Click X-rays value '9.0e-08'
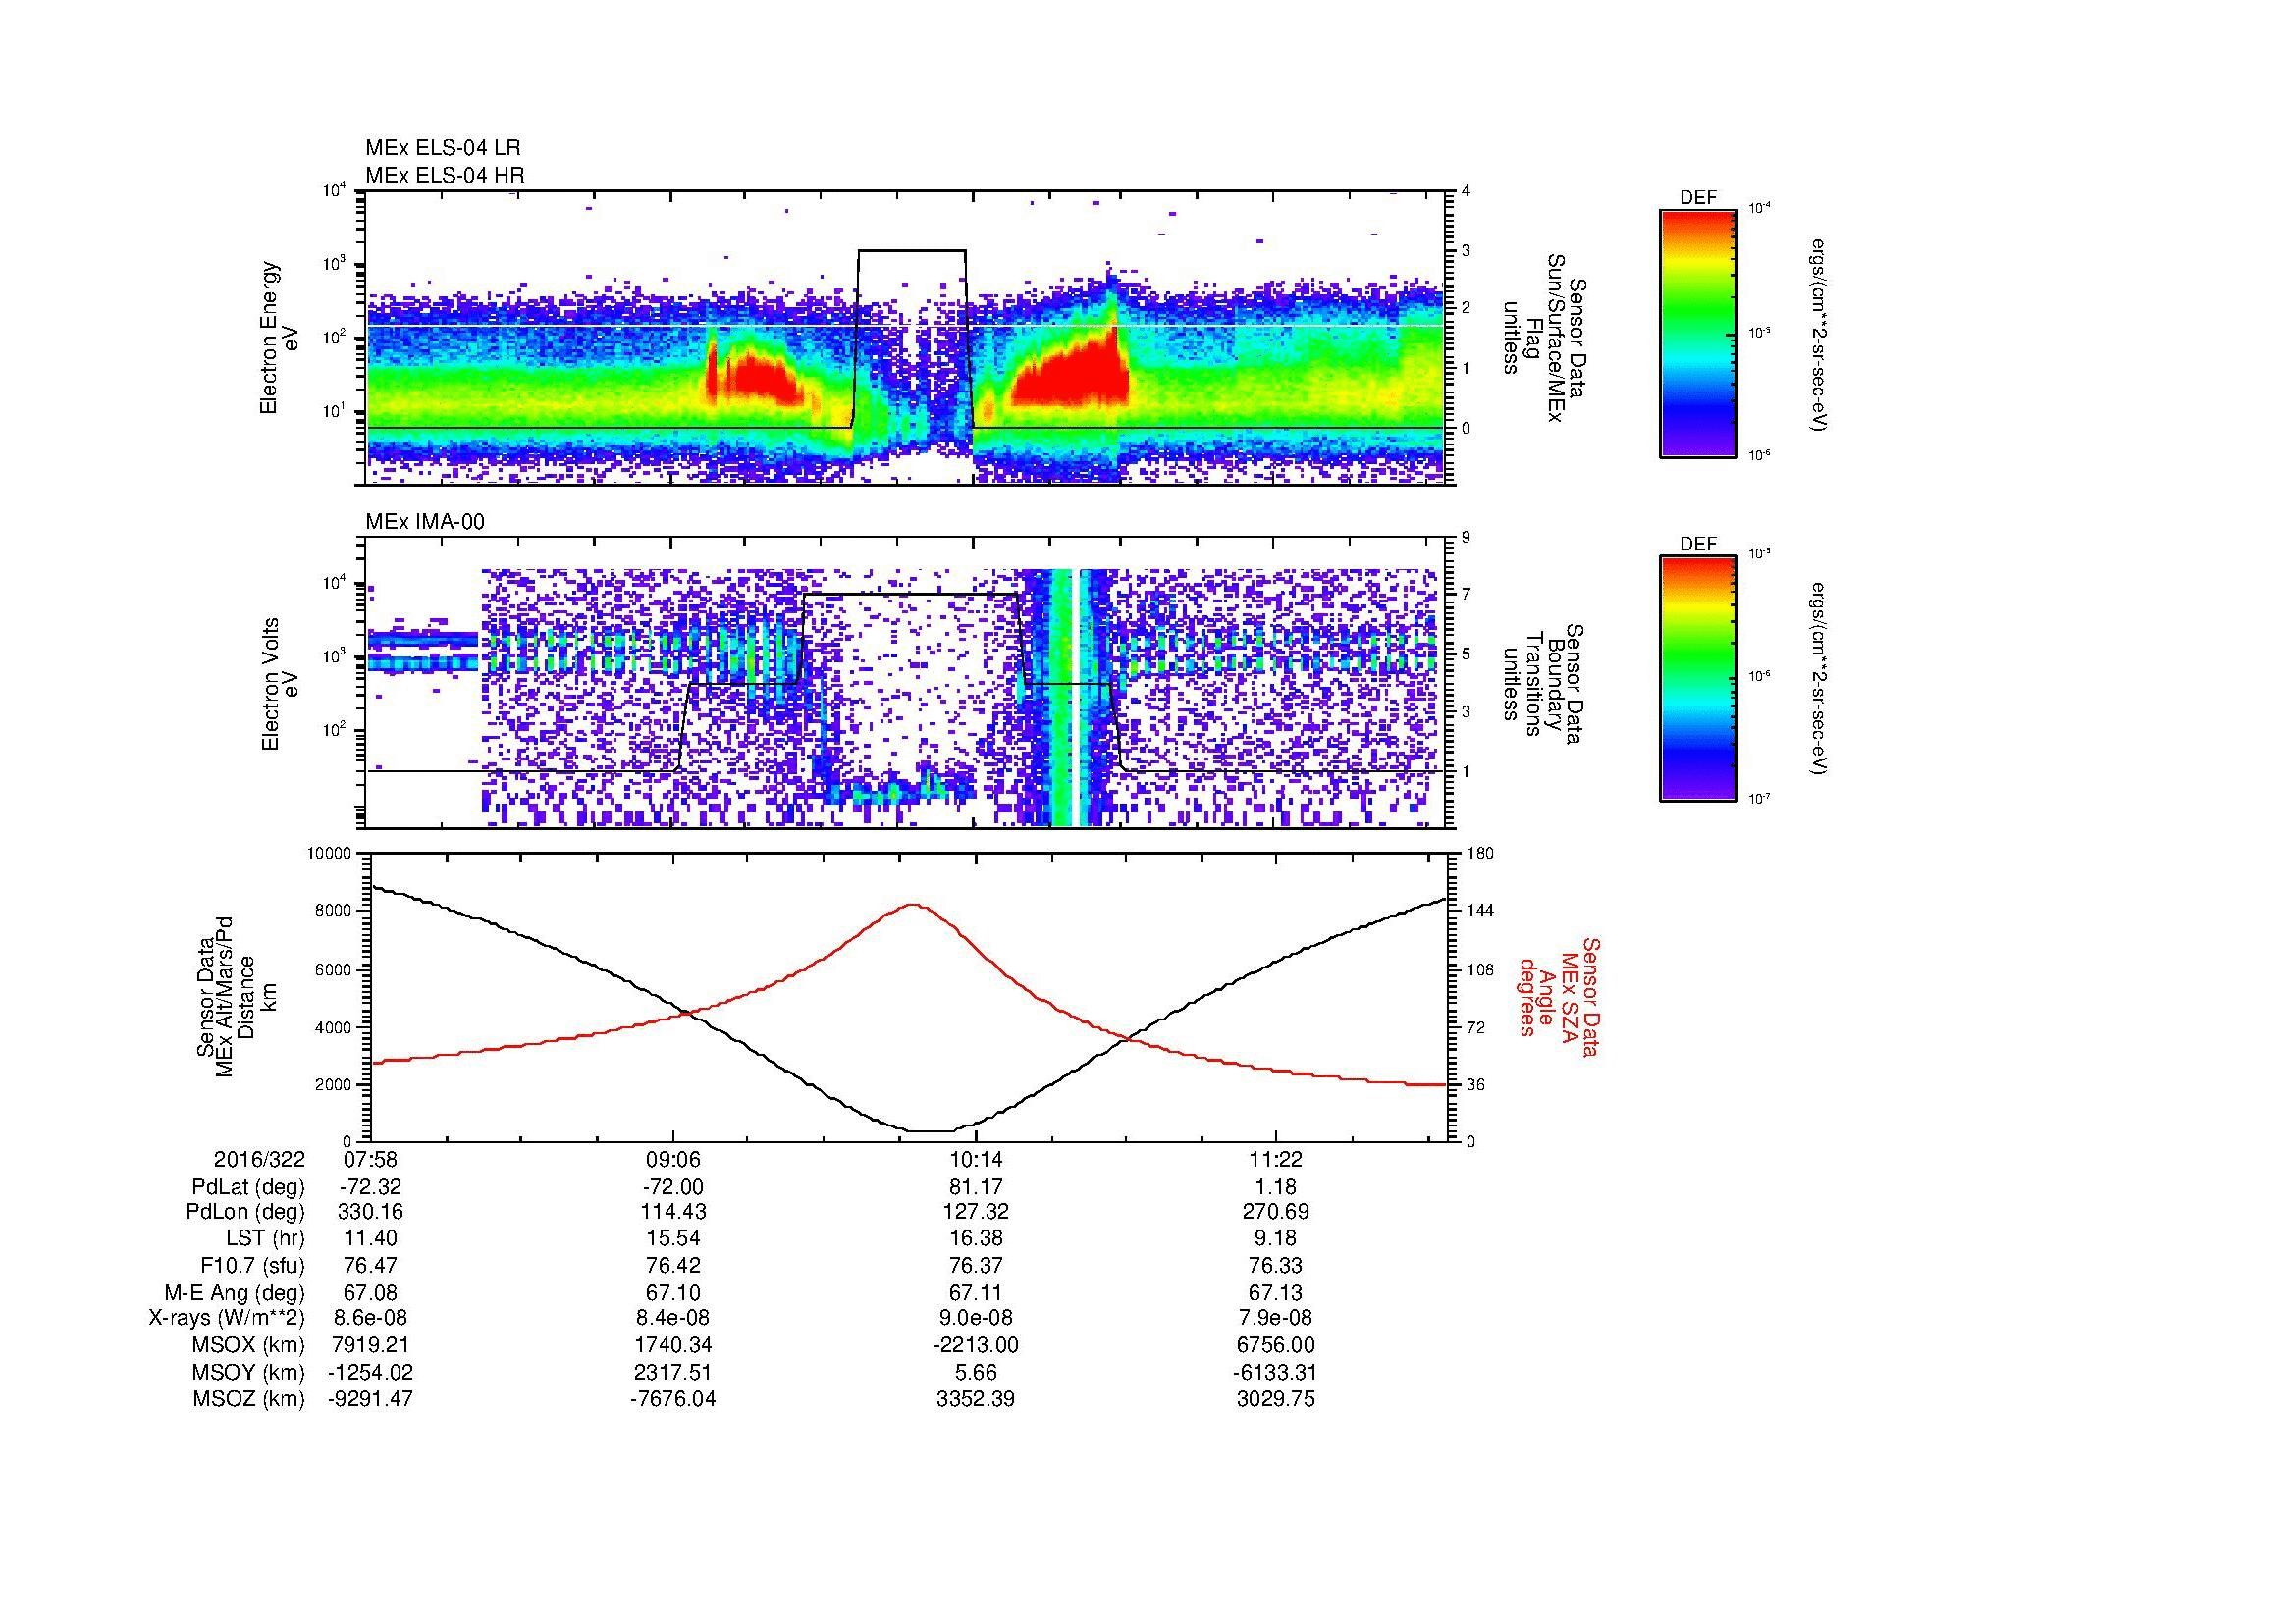Viewport: 2296px width, 1622px height. coord(976,1319)
